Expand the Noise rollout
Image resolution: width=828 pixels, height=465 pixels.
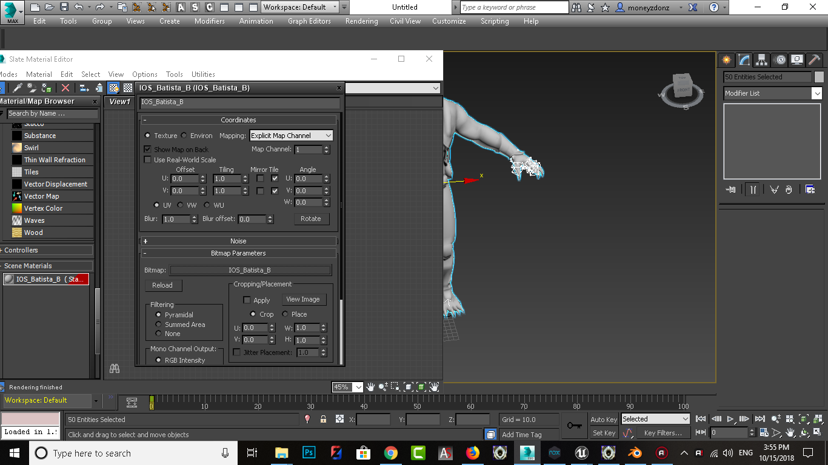pos(239,241)
